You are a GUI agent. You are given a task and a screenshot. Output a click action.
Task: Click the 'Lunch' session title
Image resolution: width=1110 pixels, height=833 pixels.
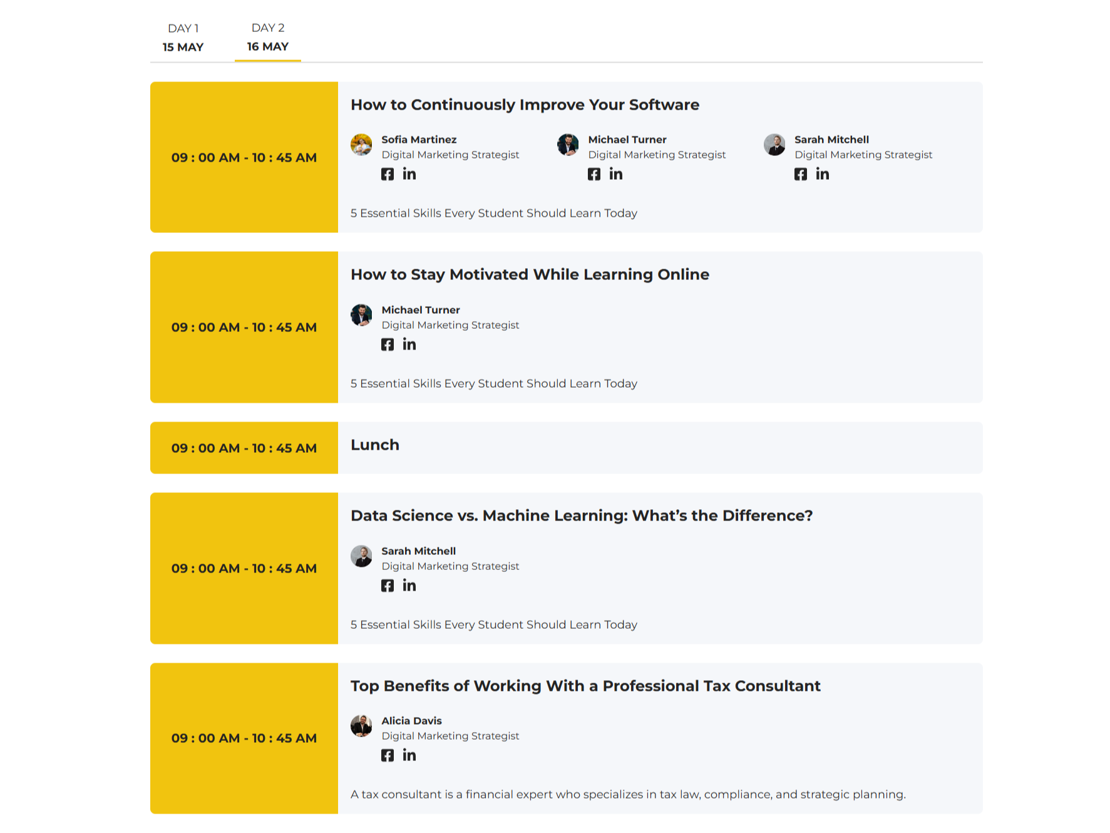point(375,445)
